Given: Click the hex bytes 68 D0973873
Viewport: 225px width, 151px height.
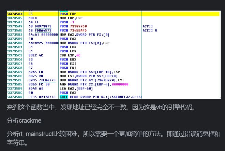Looking at the screenshot, I should point(40,26).
